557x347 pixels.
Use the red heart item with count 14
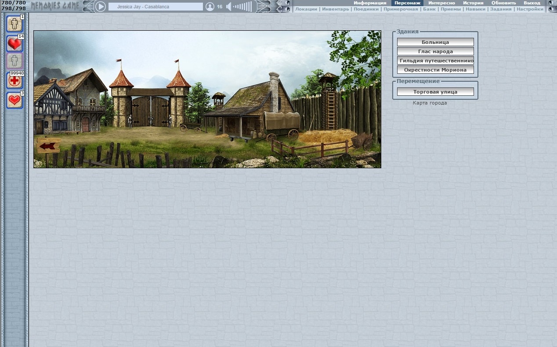click(14, 43)
